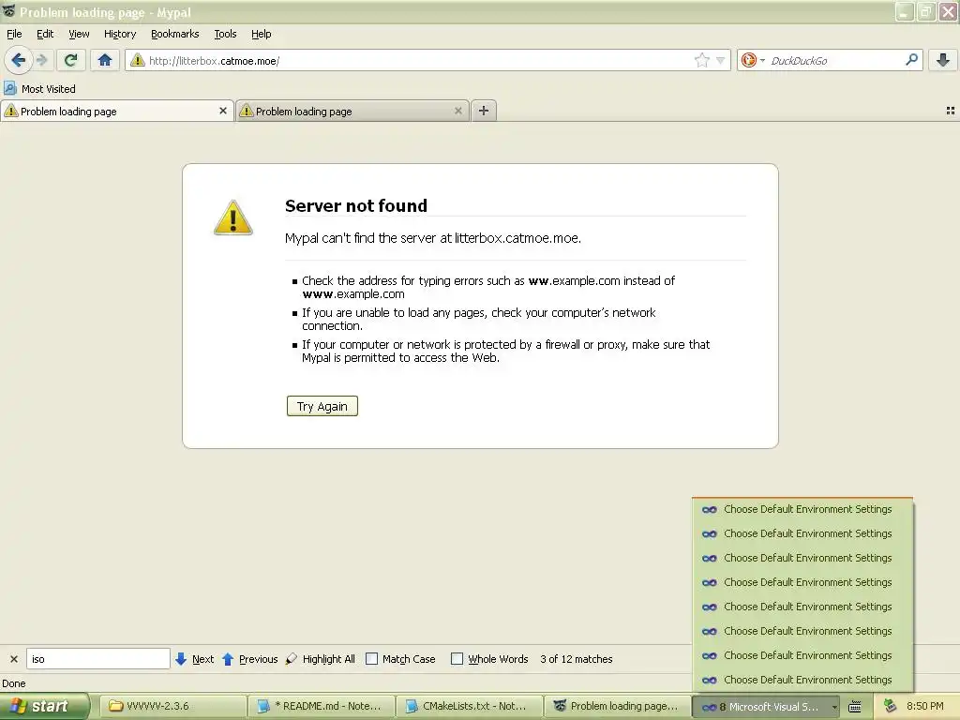Open the address bar history dropdown arrow
Screen dimensions: 960x720
point(721,60)
